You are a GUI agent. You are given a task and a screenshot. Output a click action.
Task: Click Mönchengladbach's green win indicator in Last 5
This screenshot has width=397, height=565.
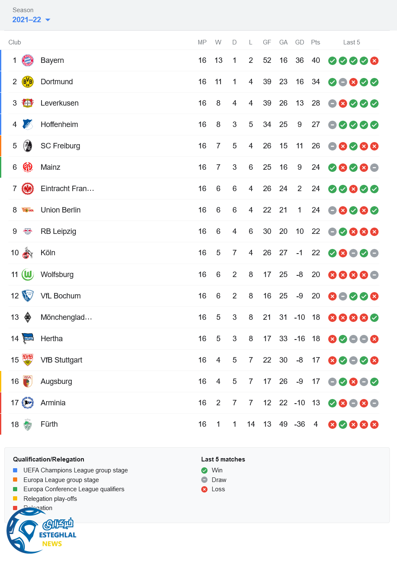tap(374, 318)
